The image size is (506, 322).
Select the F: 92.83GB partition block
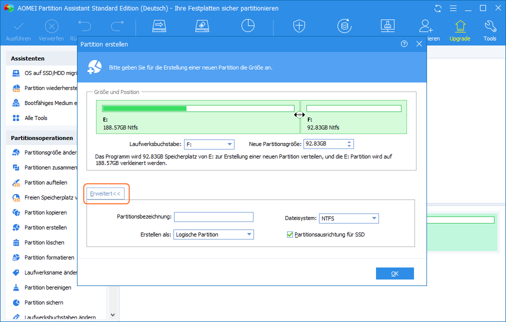353,117
